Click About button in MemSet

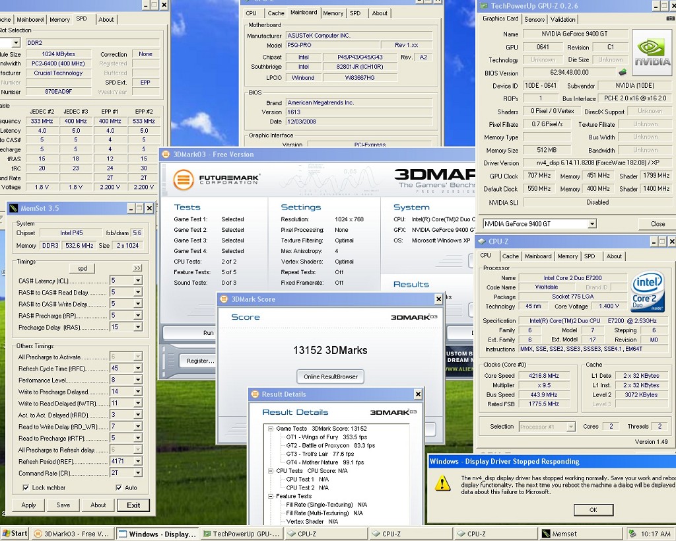(x=98, y=505)
